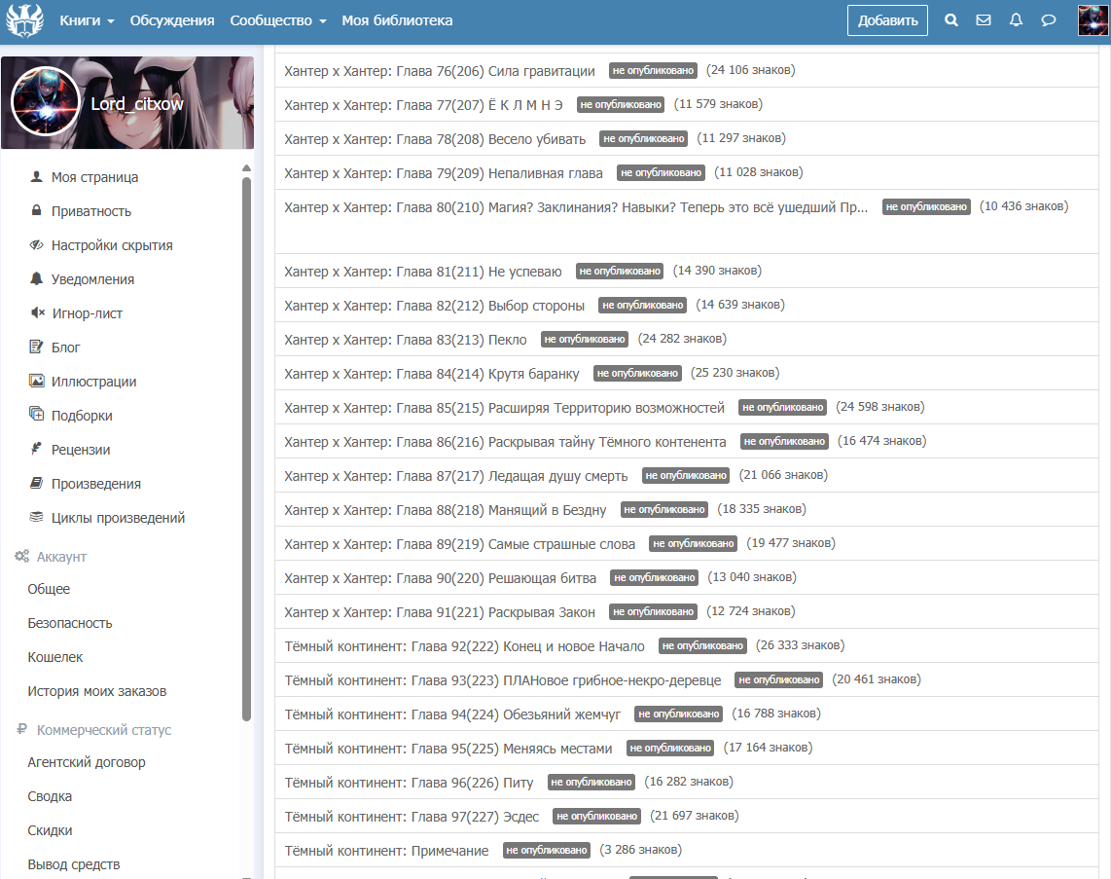Viewport: 1111px width, 879px height.
Task: Click не опубликовано badge for Глава 97(227) Эсдес
Action: point(596,816)
